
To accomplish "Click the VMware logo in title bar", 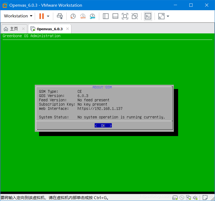I will pyautogui.click(x=5, y=5).
